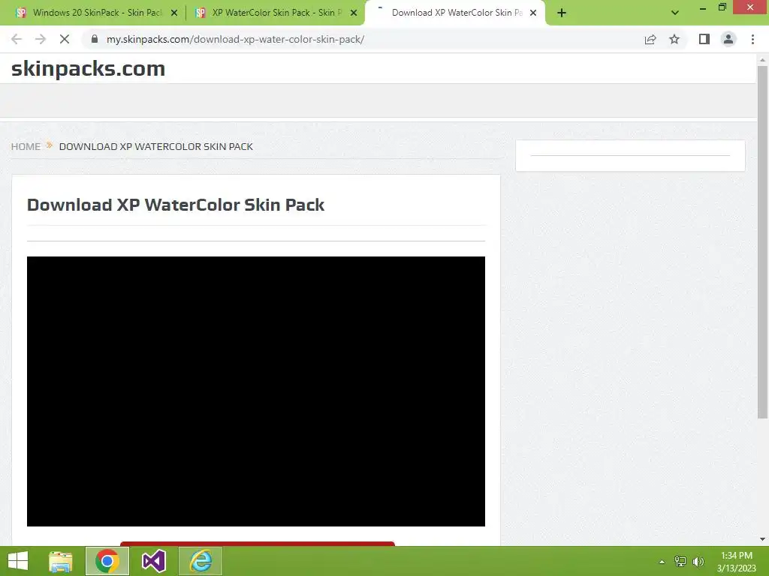This screenshot has height=576, width=769.
Task: Click the Chrome taskbar icon
Action: 107,561
